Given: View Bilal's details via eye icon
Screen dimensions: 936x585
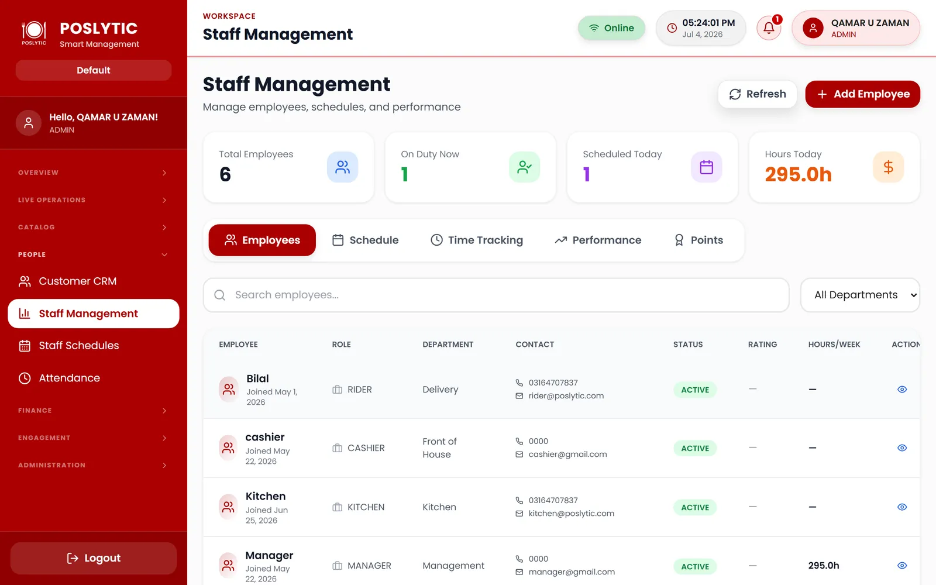Looking at the screenshot, I should 902,390.
